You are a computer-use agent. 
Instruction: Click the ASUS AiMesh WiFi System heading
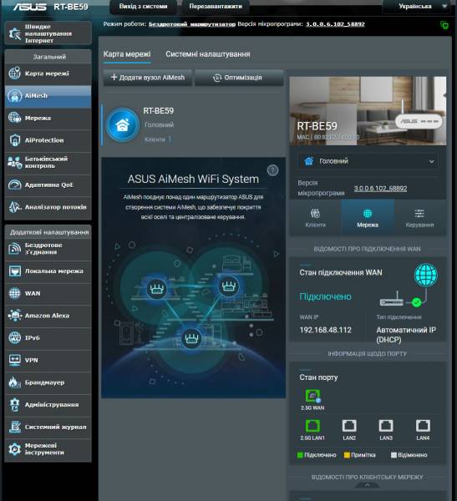[x=193, y=180]
